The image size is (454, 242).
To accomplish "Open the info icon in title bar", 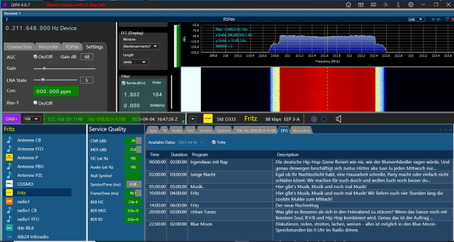I will click(x=398, y=4).
